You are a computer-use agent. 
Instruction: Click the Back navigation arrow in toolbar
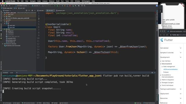10,6
